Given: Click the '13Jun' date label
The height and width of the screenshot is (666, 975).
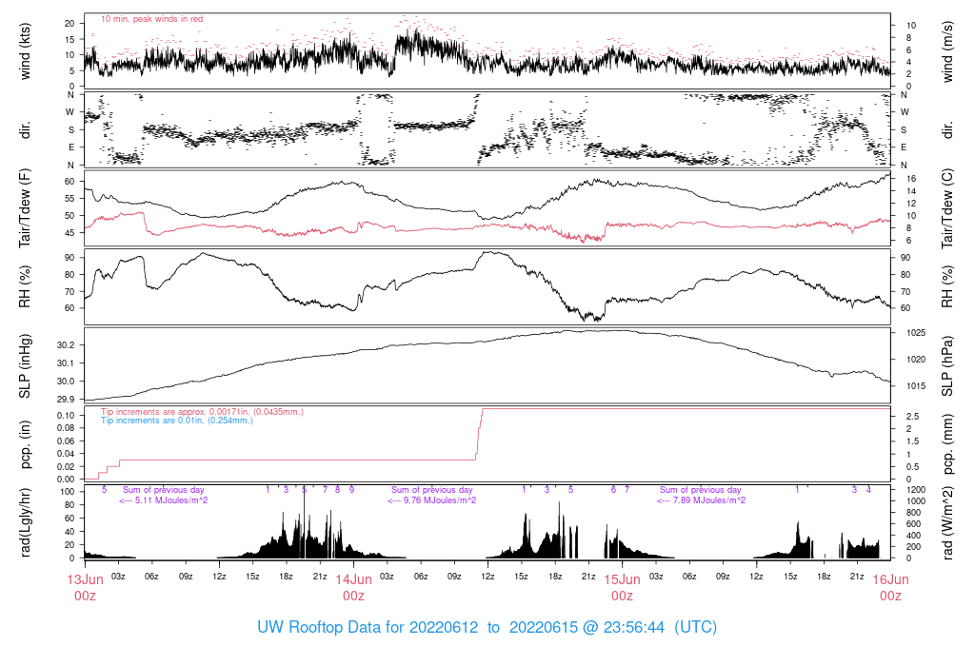Looking at the screenshot, I should coord(85,579).
